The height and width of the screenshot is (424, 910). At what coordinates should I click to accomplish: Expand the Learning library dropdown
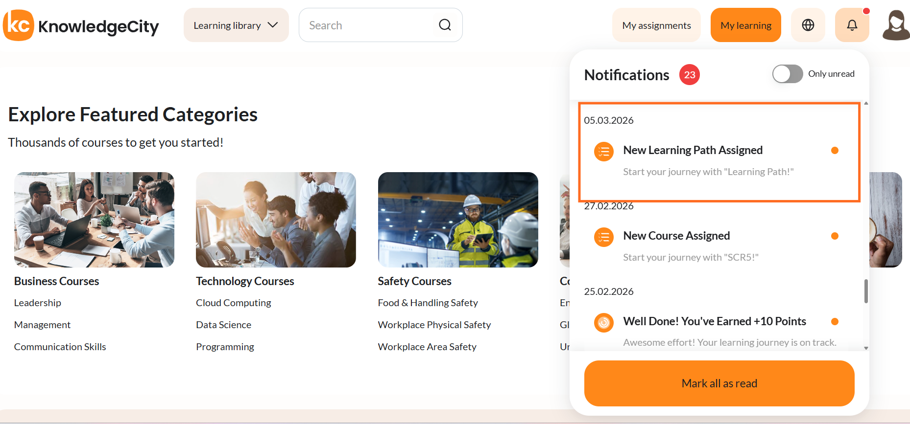click(236, 25)
